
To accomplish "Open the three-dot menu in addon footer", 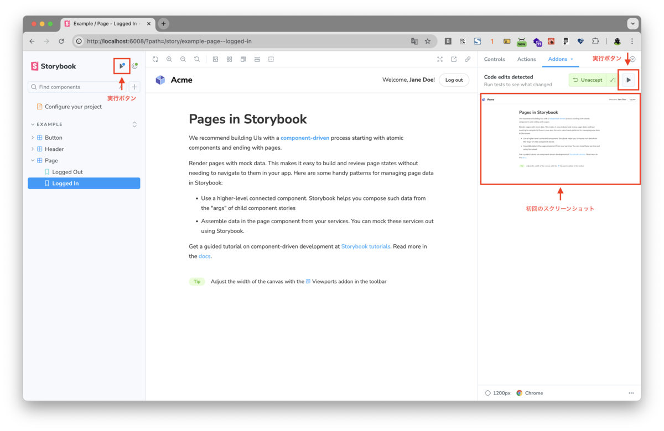I will point(631,393).
